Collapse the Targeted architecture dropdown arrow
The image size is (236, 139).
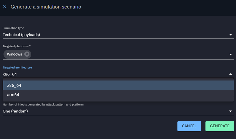(x=230, y=74)
